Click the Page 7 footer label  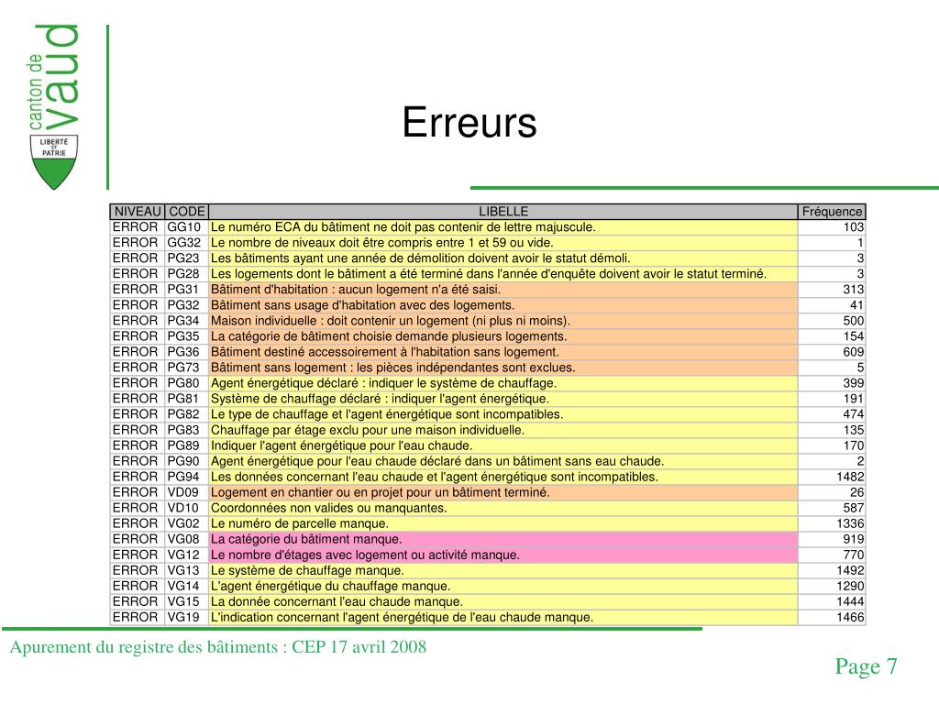click(x=866, y=666)
